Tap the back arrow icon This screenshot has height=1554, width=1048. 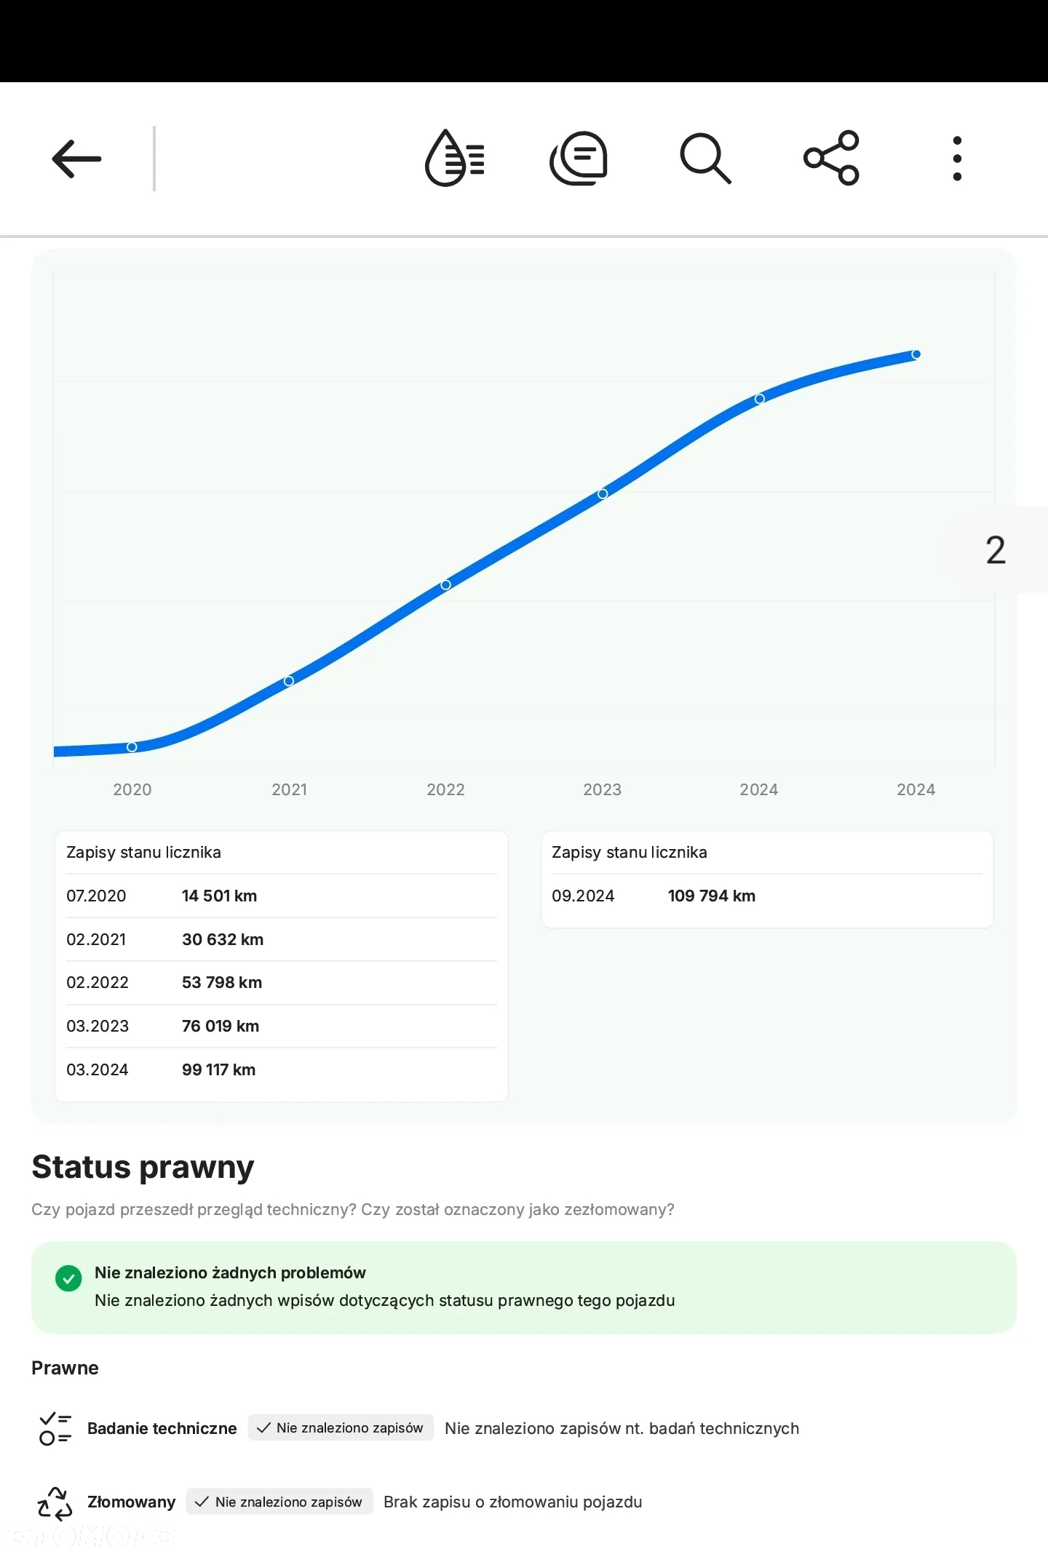[x=76, y=159]
